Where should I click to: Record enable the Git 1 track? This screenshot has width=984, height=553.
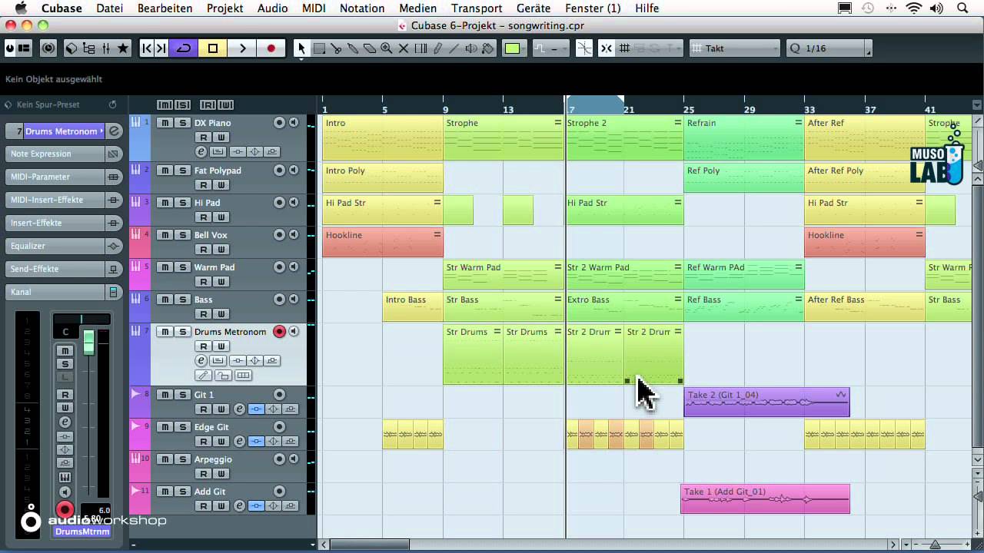pos(279,395)
